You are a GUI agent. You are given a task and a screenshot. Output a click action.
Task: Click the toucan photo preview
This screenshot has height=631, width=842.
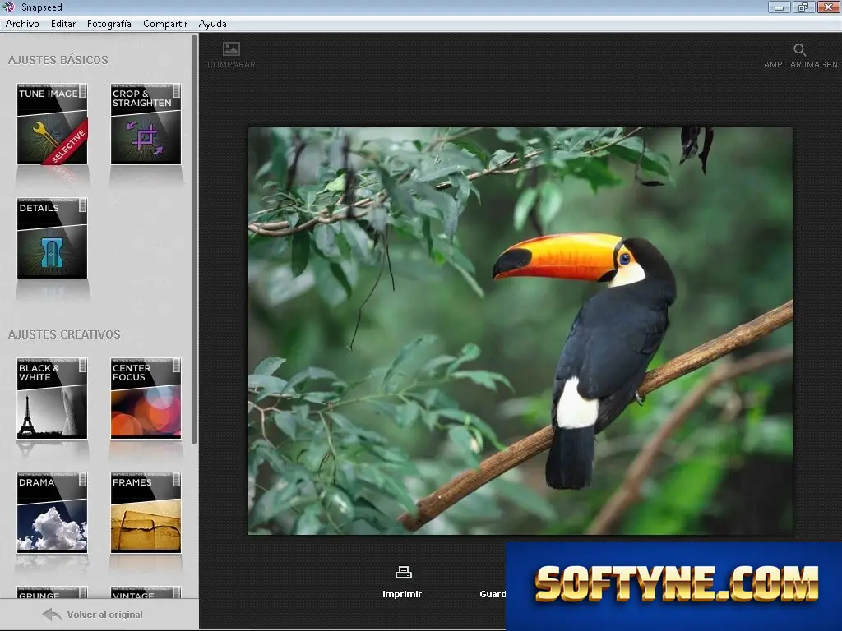click(x=520, y=330)
